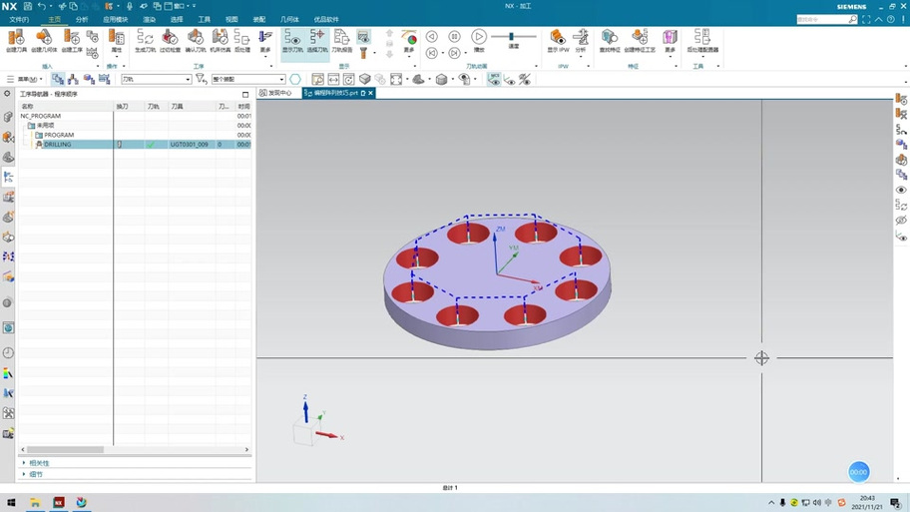Click the 刀具 column header

point(193,106)
